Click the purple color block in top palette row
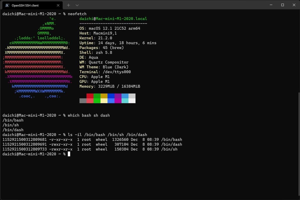300x200 pixels. click(x=118, y=96)
